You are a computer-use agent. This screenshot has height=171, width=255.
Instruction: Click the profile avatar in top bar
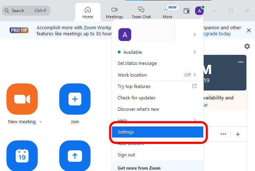pos(199,11)
